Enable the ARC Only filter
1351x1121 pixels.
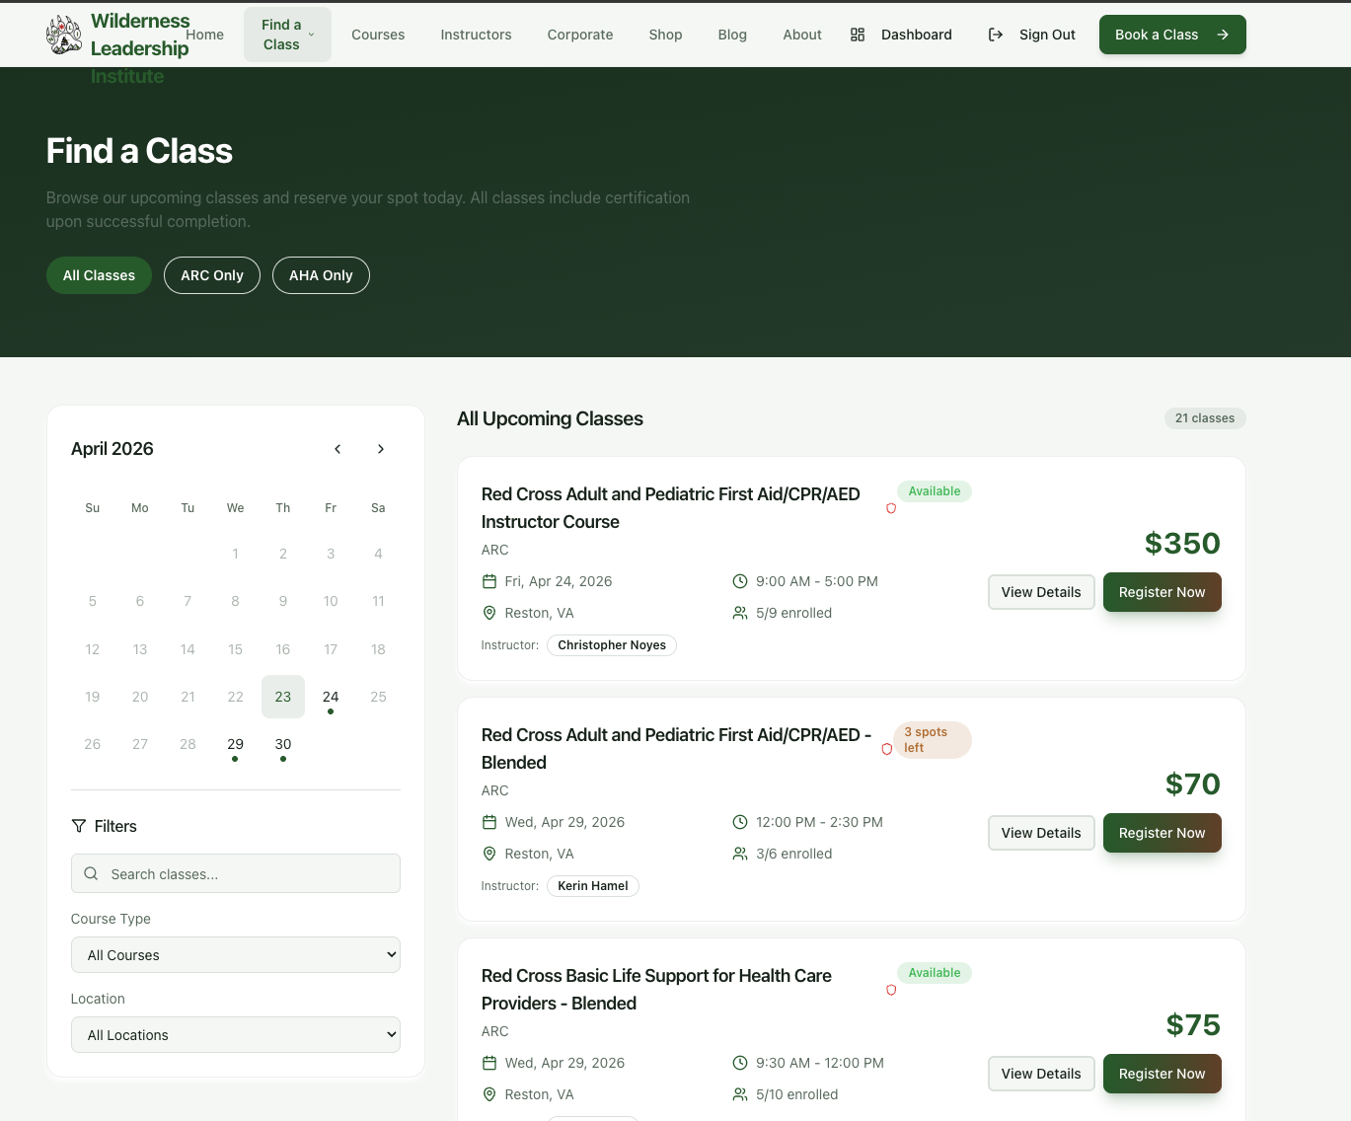211,275
